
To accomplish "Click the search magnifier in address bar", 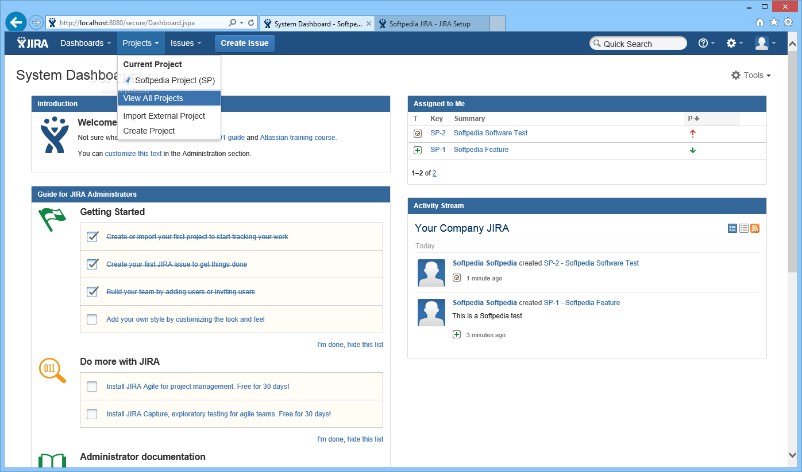I will click(x=232, y=23).
